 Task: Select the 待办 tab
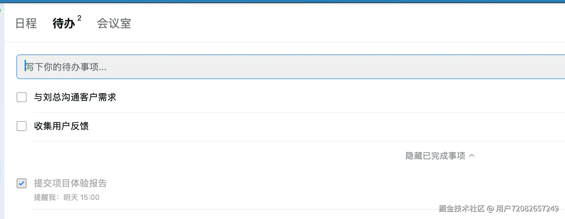click(x=64, y=23)
